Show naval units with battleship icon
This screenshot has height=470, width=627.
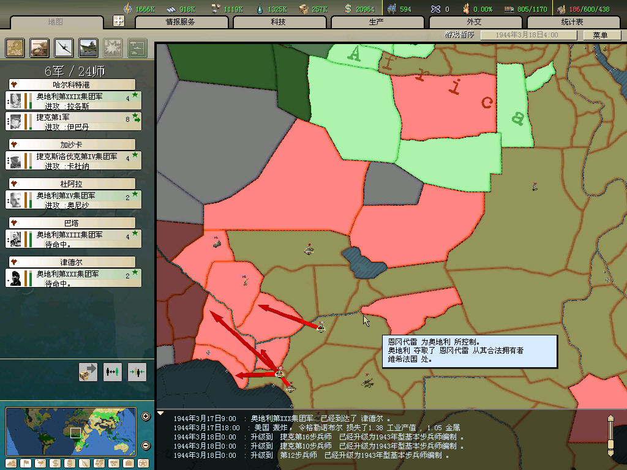pos(88,48)
